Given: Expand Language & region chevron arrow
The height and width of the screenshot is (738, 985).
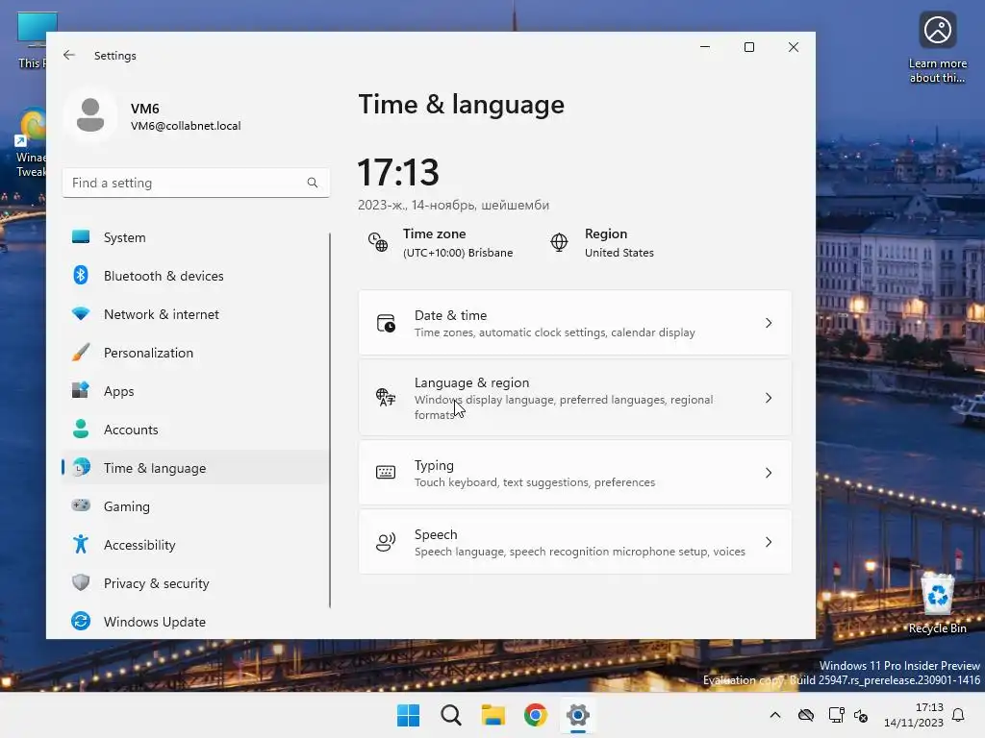Looking at the screenshot, I should [769, 398].
